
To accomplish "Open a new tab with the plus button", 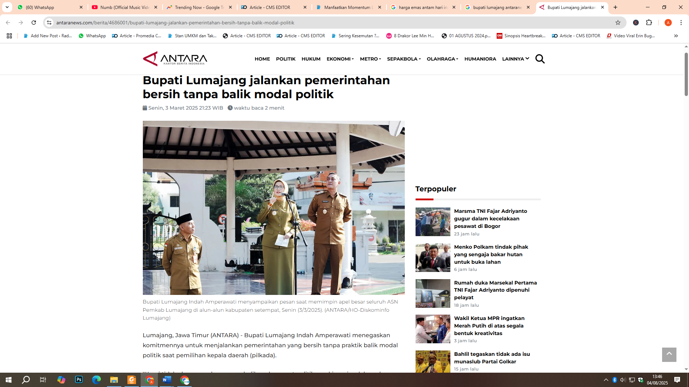I will 615,7.
